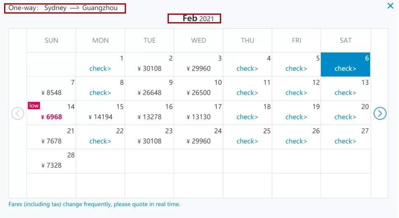Check fare for February 1
The width and height of the screenshot is (399, 218).
(x=100, y=69)
